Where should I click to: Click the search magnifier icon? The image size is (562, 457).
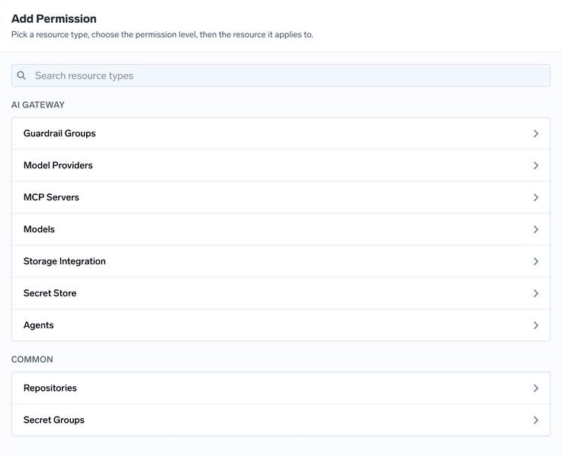(x=21, y=75)
